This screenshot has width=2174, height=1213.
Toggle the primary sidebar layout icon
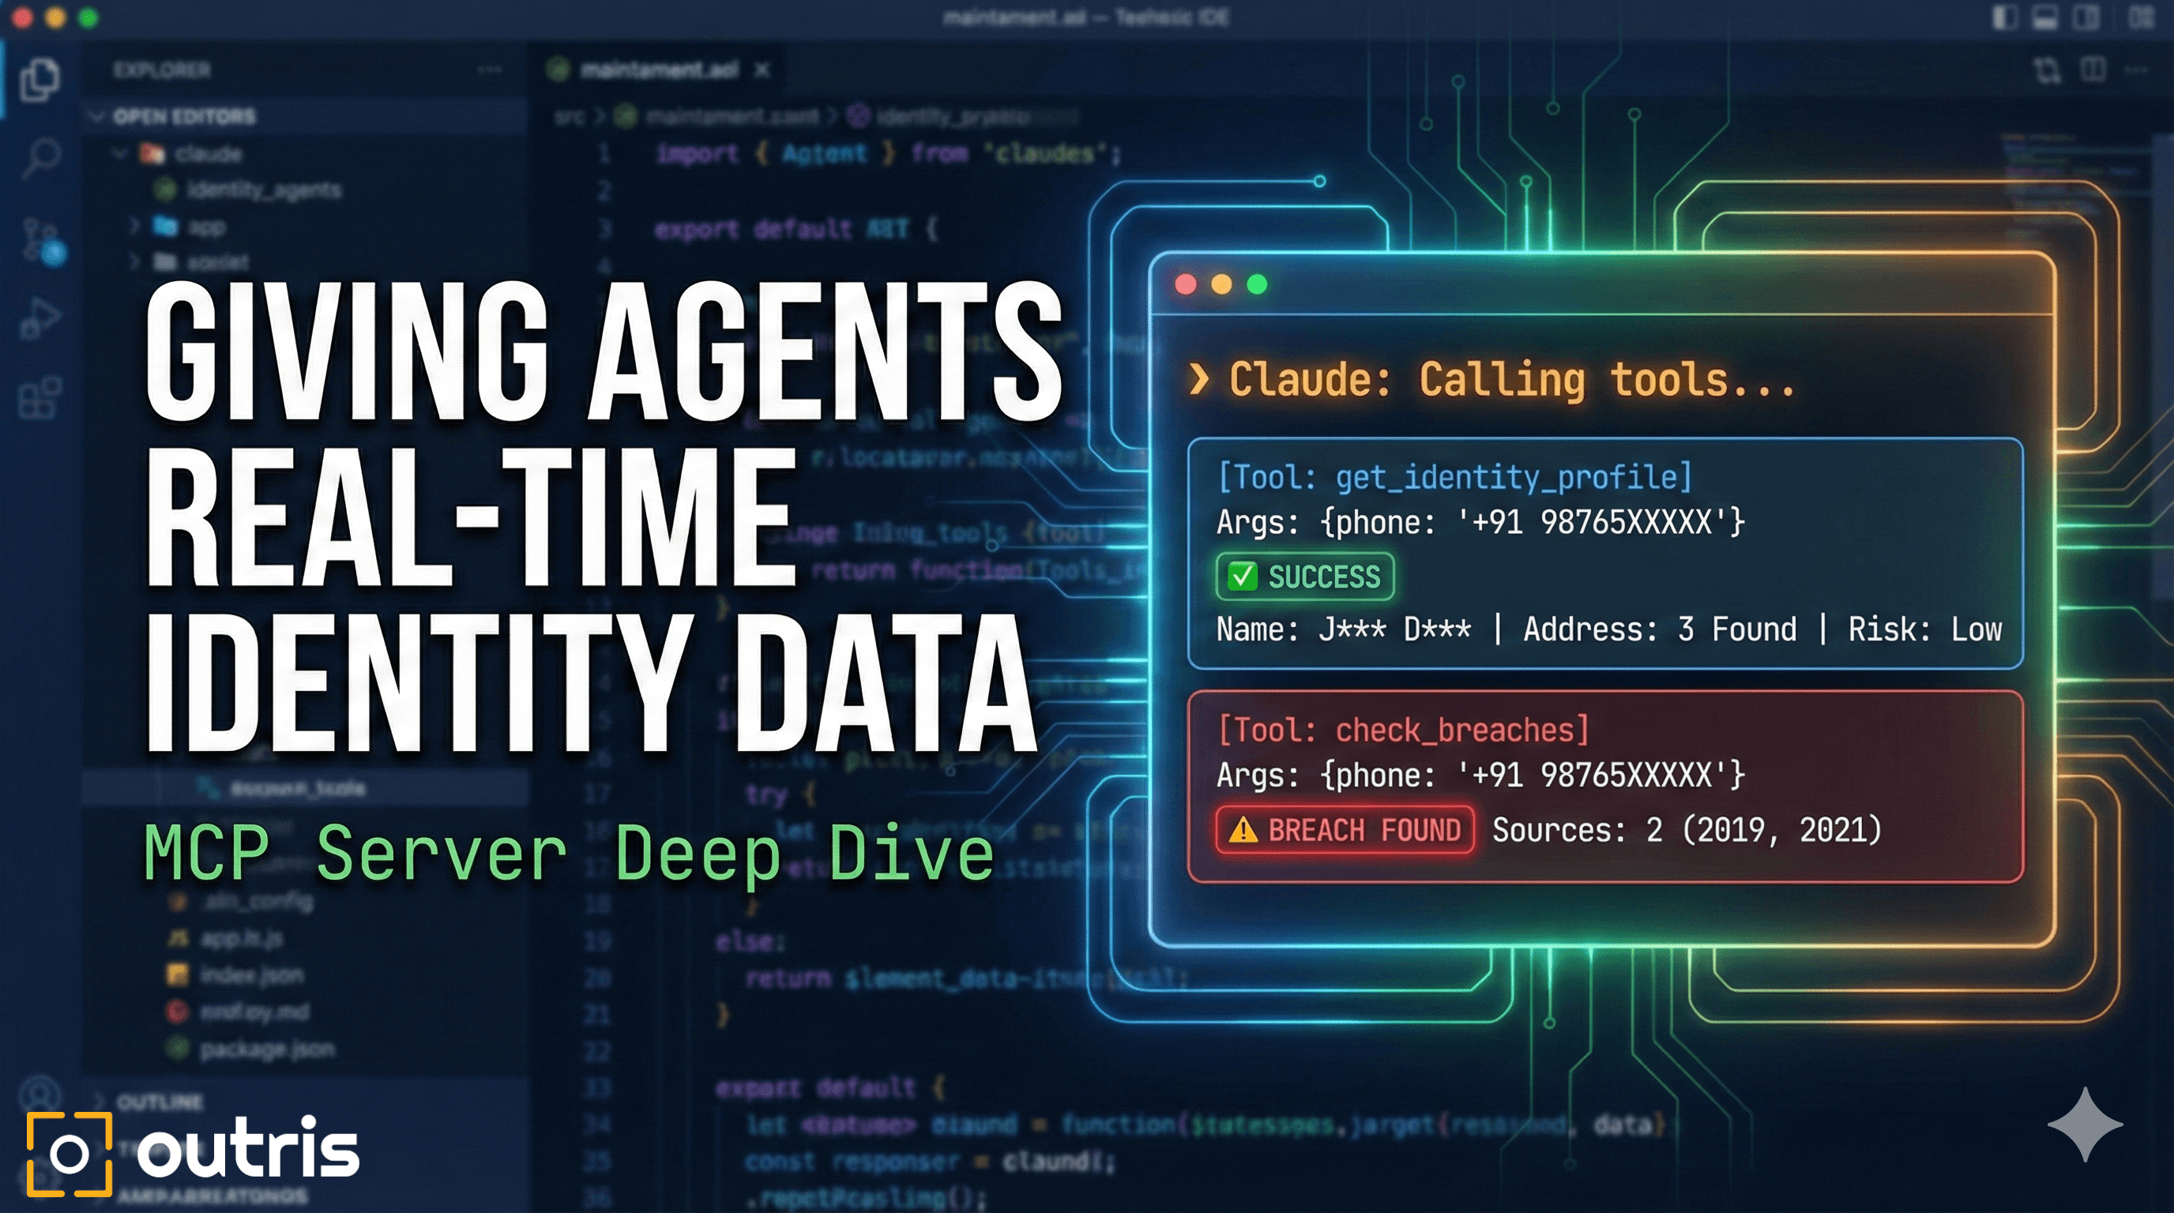click(x=2004, y=17)
